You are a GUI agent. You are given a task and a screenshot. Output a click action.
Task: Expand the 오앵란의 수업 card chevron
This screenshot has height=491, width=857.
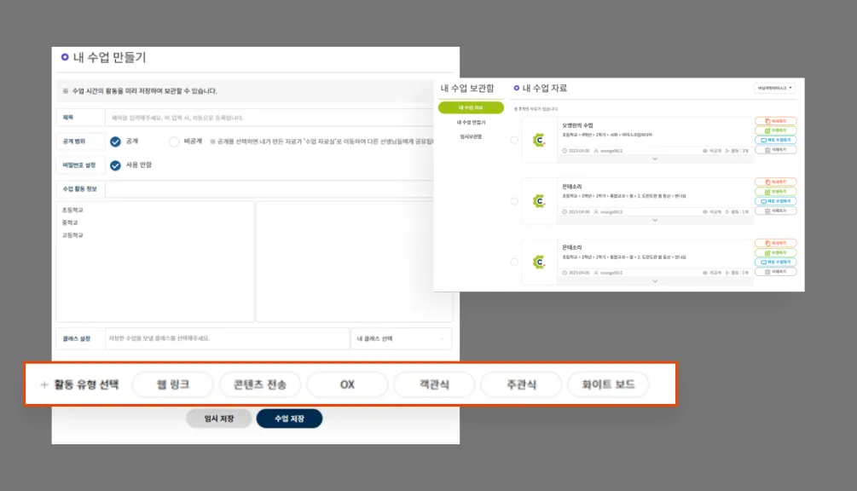655,159
